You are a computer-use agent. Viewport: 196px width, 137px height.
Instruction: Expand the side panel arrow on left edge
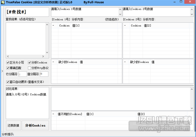[2, 71]
